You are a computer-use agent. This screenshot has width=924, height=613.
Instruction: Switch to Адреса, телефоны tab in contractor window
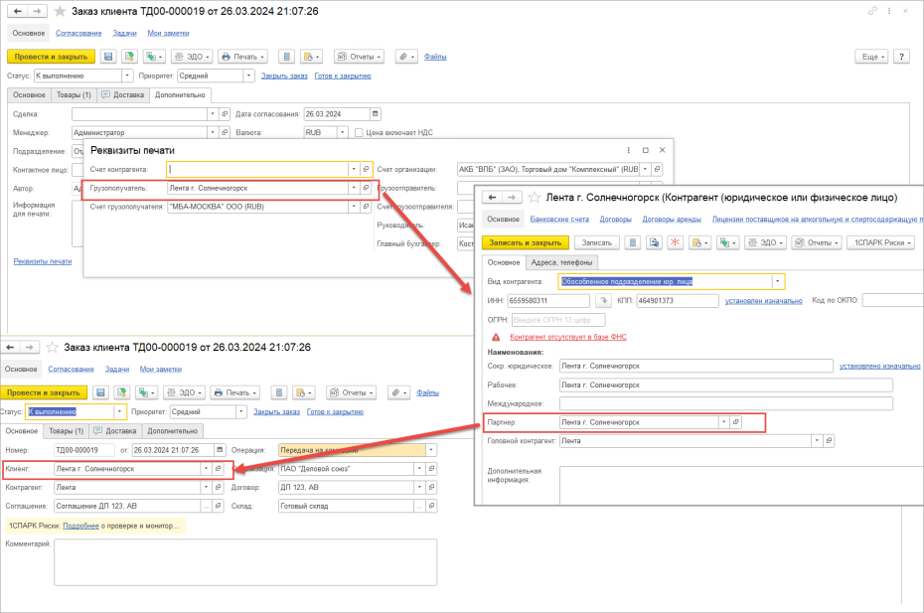pos(561,262)
